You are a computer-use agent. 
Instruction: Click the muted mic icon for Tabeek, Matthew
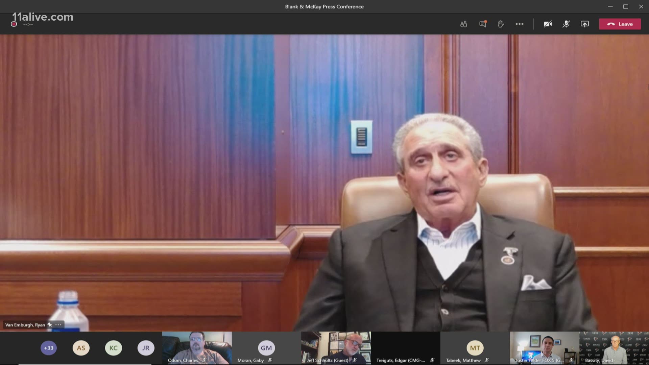[486, 360]
